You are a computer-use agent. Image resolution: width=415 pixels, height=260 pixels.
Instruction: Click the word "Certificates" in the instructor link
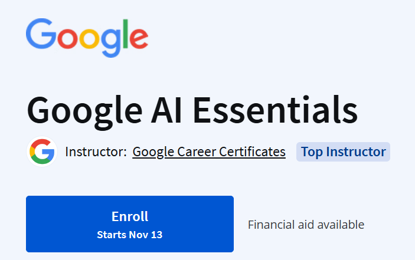[x=253, y=152]
